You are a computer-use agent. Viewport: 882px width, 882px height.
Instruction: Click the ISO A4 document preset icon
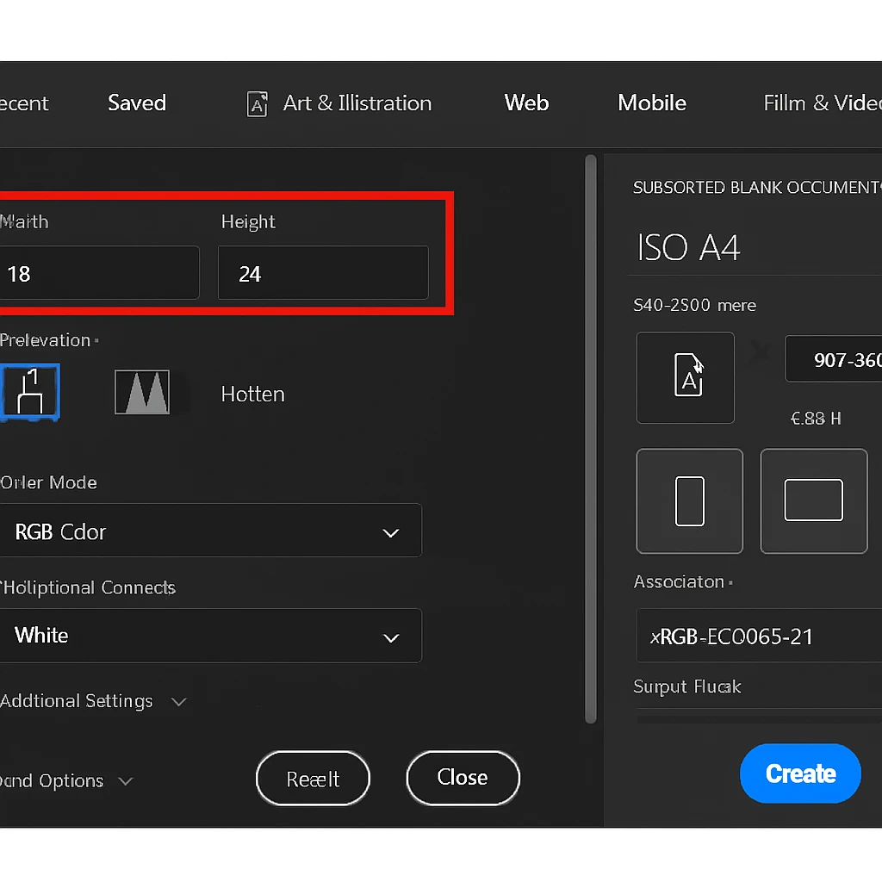(685, 378)
